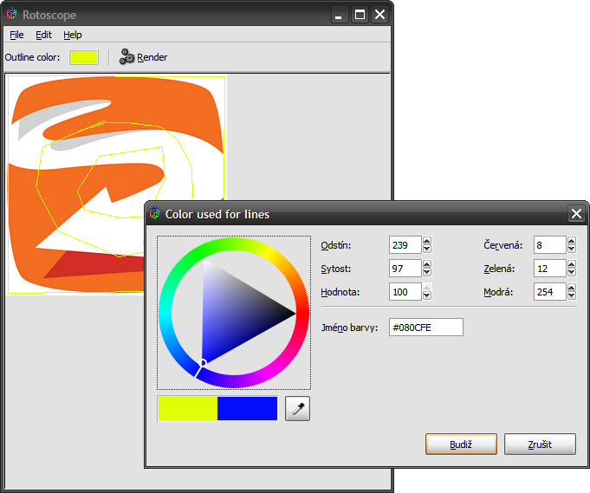Screen dimensions: 590x493
Task: Click into the Modrá blue field
Action: pos(550,292)
